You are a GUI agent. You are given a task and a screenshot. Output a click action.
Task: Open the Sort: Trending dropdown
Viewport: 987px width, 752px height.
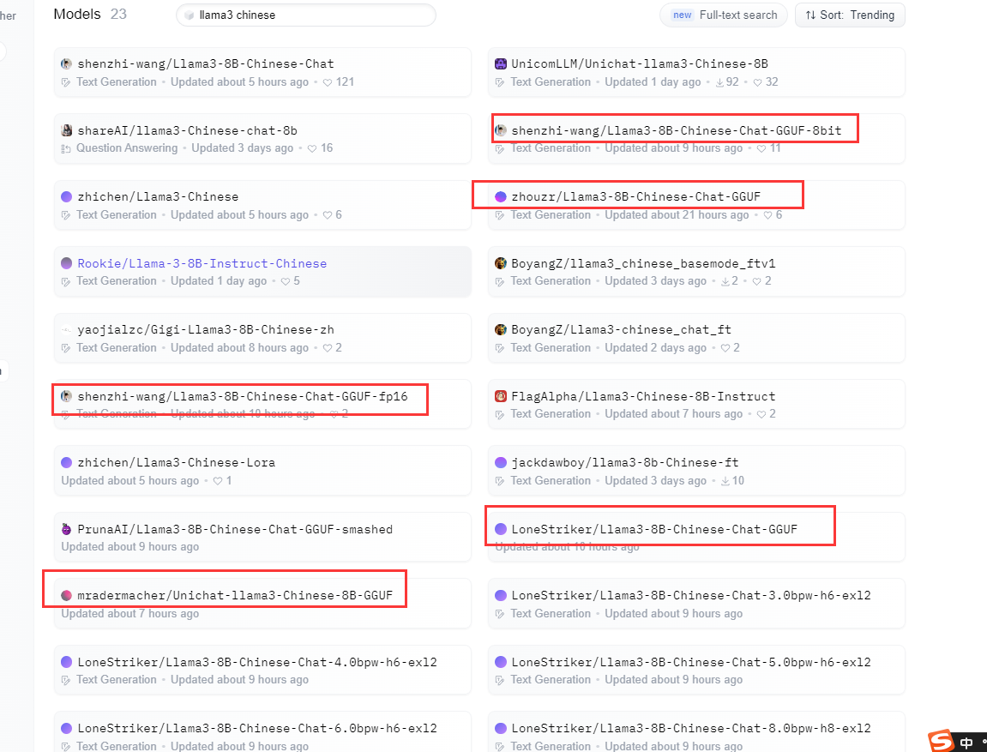click(x=850, y=15)
